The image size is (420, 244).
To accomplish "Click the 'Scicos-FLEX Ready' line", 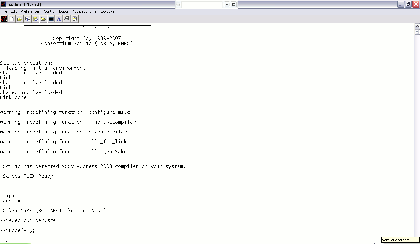I will 28,176.
